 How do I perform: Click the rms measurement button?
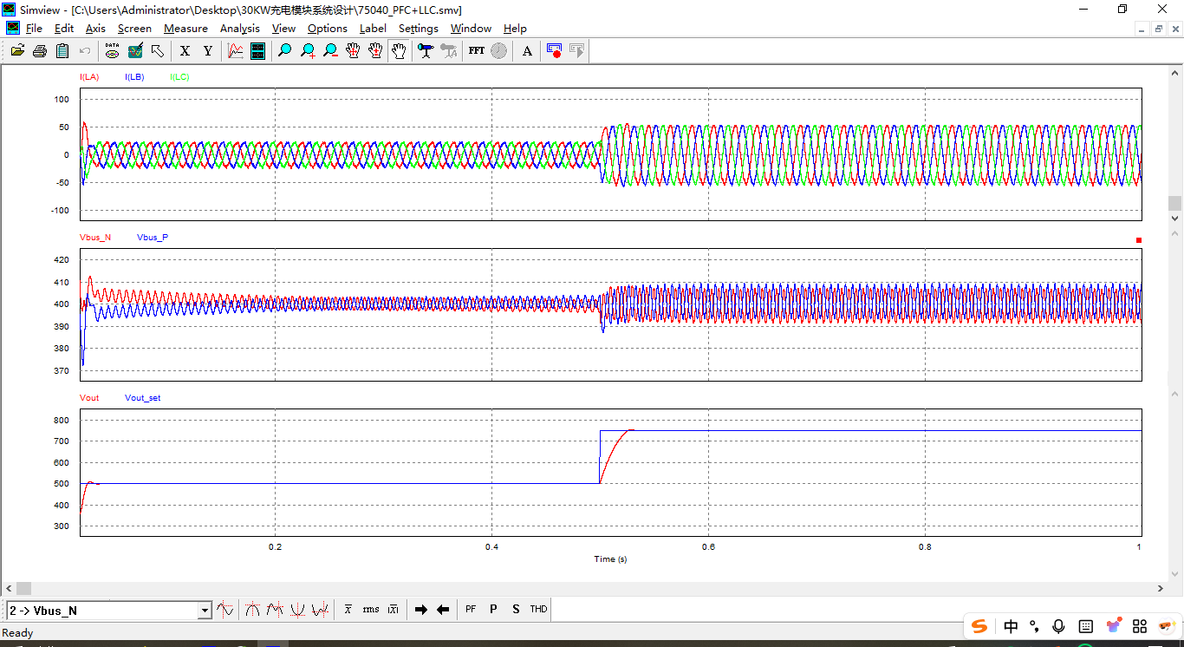371,610
